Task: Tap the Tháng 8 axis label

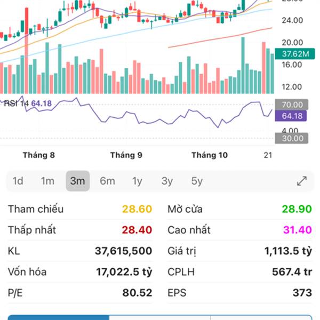Action: click(x=39, y=155)
